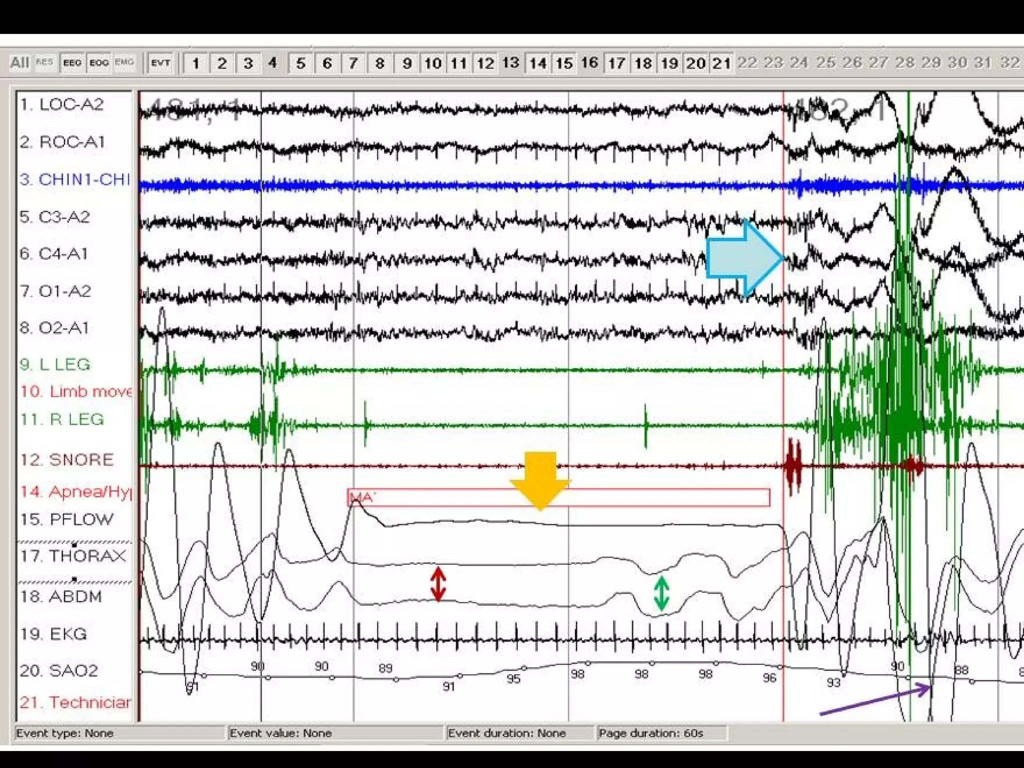The width and height of the screenshot is (1024, 768).
Task: Click the All channels filter button
Action: [20, 63]
